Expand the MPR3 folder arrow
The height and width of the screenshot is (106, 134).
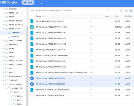(x=3, y=52)
